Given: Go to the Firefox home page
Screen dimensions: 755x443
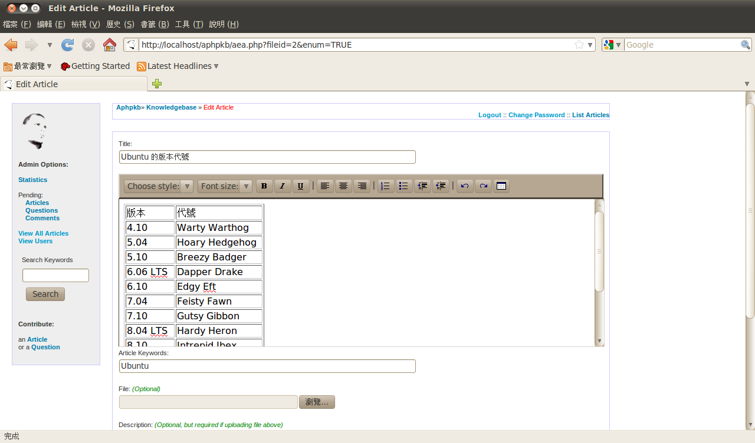Looking at the screenshot, I should pos(109,45).
